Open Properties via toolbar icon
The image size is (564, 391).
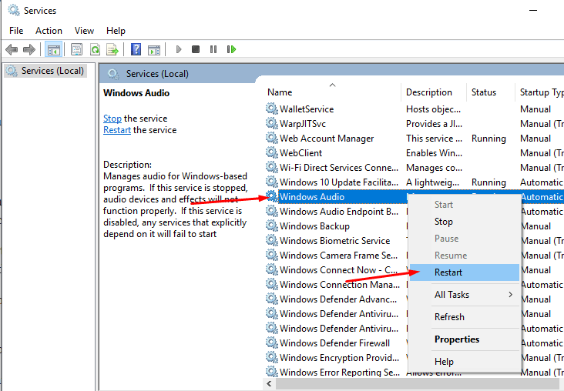77,49
